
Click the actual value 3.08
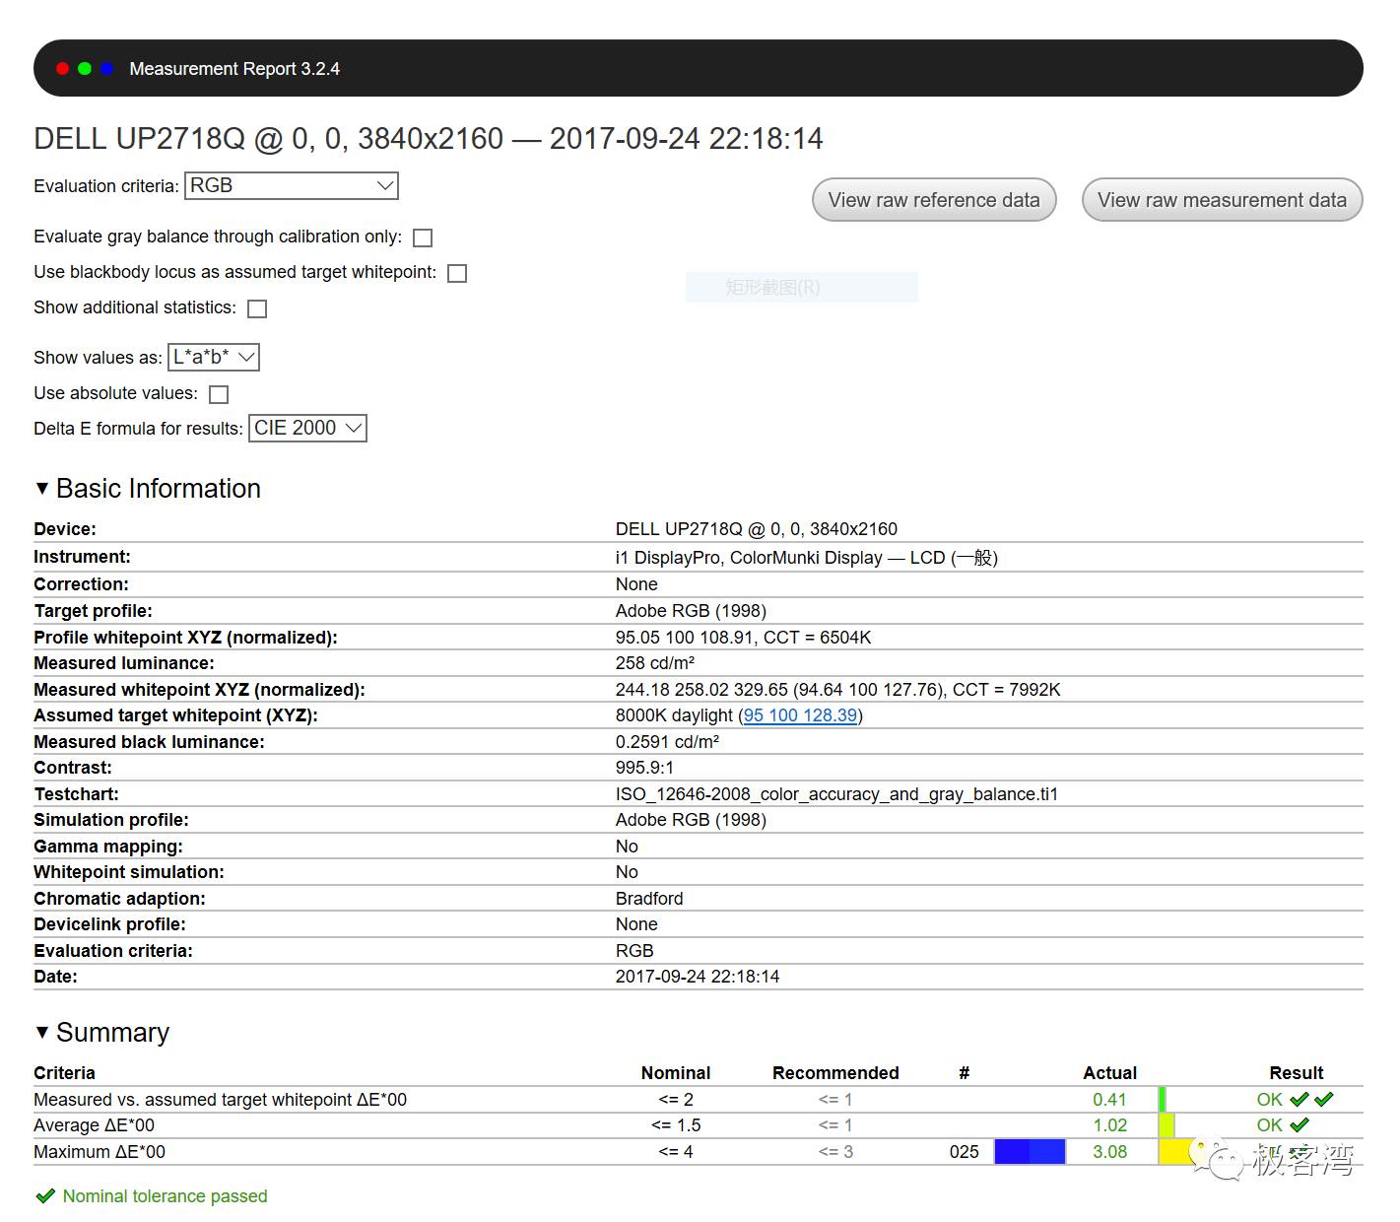(1109, 1152)
